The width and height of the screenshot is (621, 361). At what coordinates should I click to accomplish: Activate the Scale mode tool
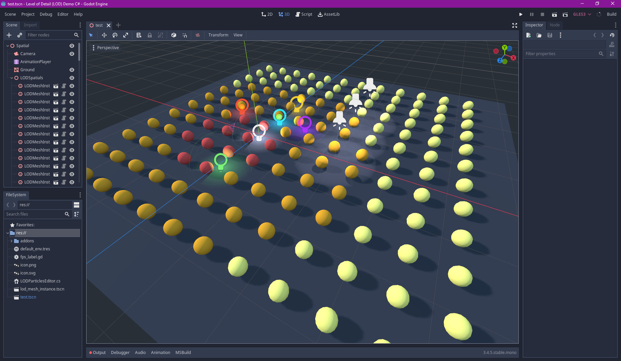point(126,35)
